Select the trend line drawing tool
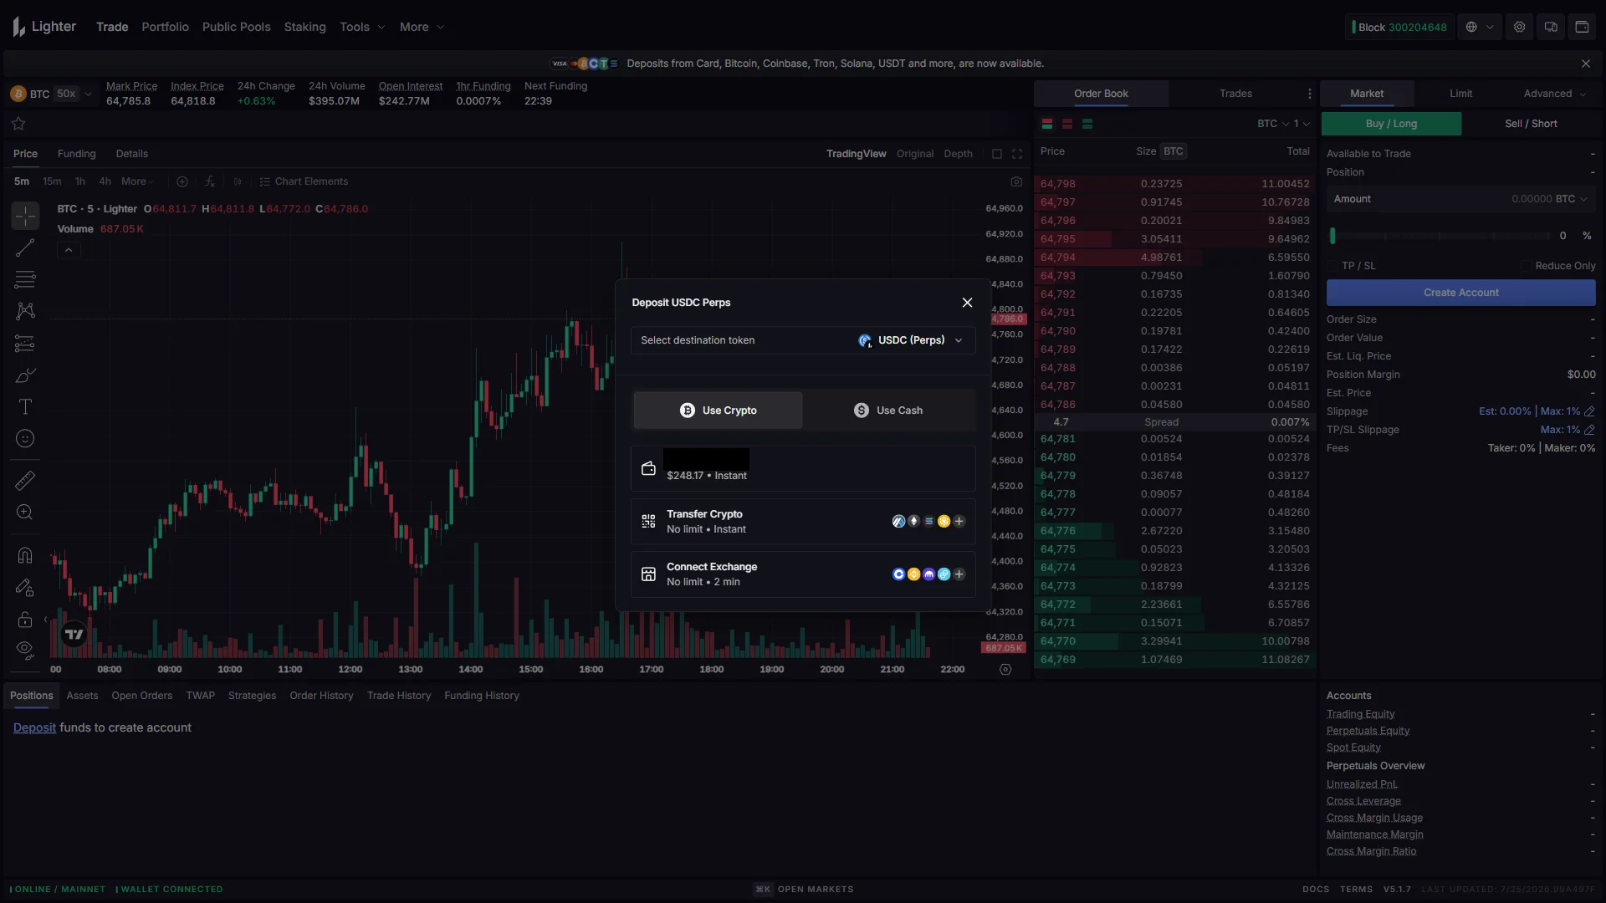The image size is (1606, 903). tap(25, 247)
